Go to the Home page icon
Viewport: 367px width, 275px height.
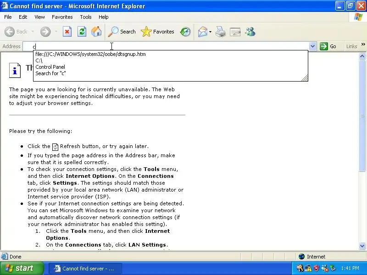96,32
